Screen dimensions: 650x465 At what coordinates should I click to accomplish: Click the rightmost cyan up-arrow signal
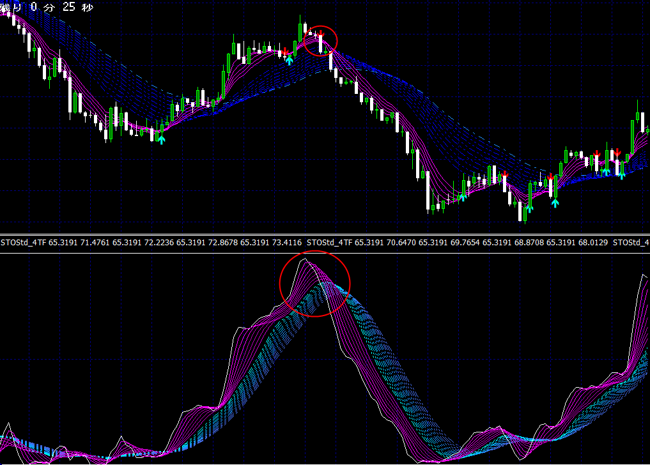click(x=622, y=175)
